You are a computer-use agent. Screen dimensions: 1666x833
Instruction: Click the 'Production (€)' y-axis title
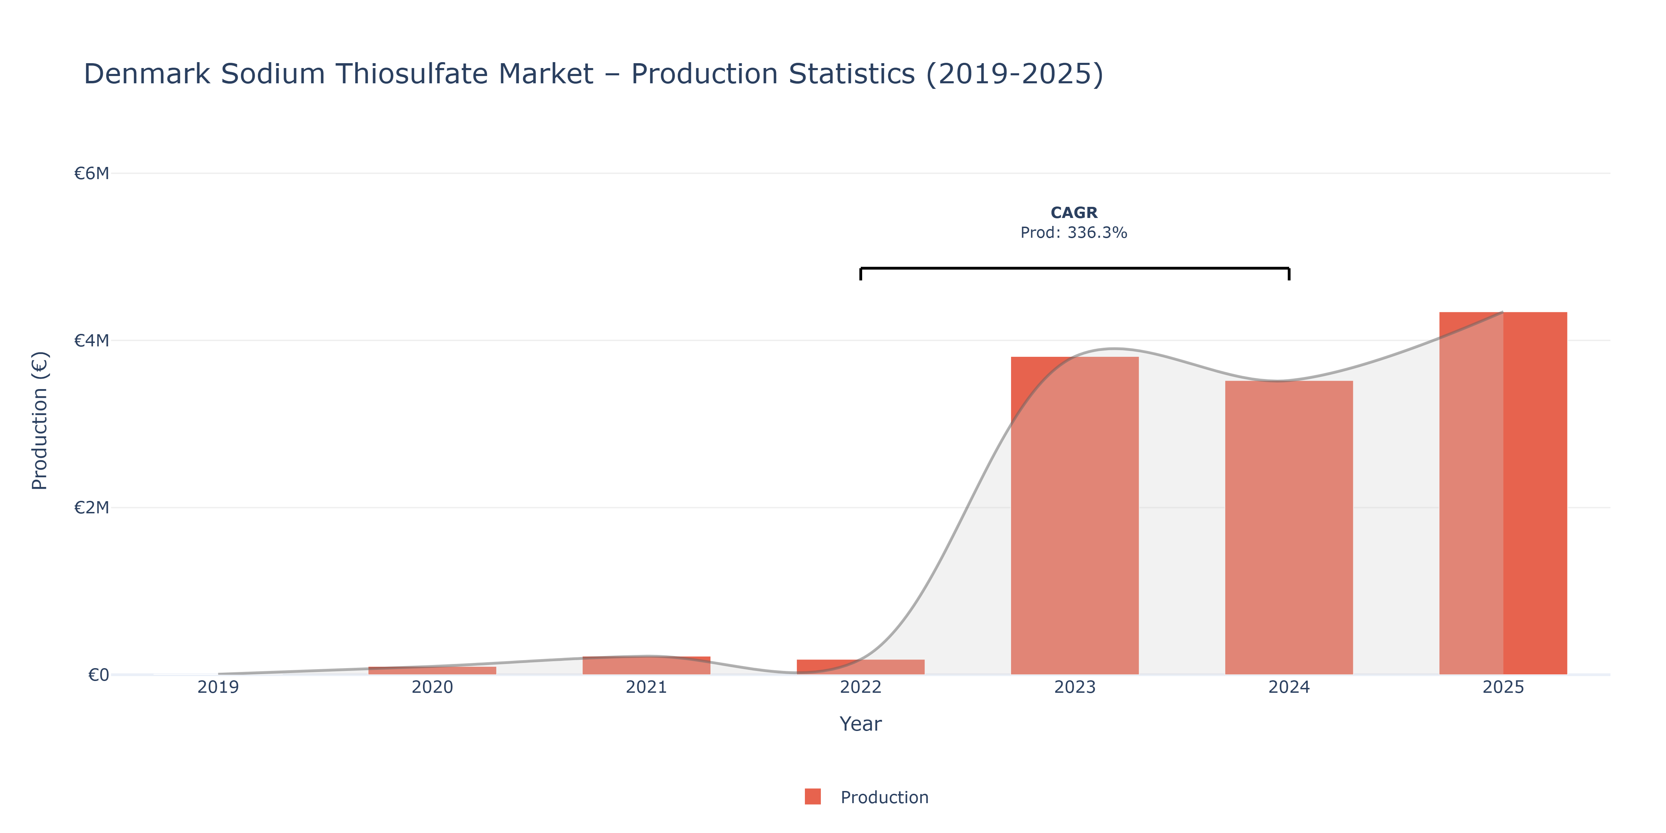(40, 420)
